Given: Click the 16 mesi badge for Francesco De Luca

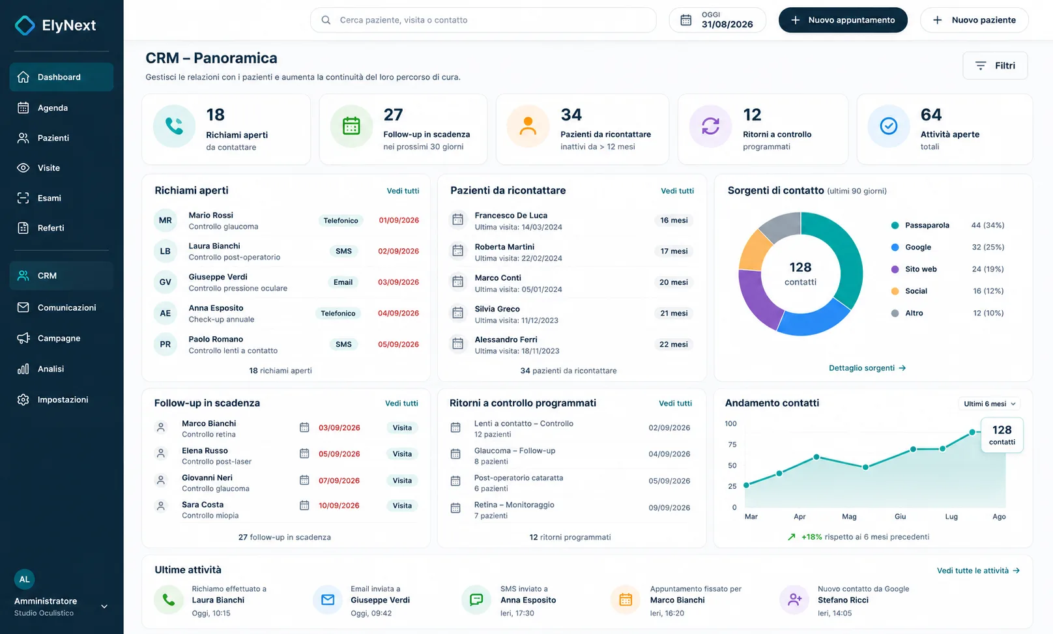Looking at the screenshot, I should [674, 220].
